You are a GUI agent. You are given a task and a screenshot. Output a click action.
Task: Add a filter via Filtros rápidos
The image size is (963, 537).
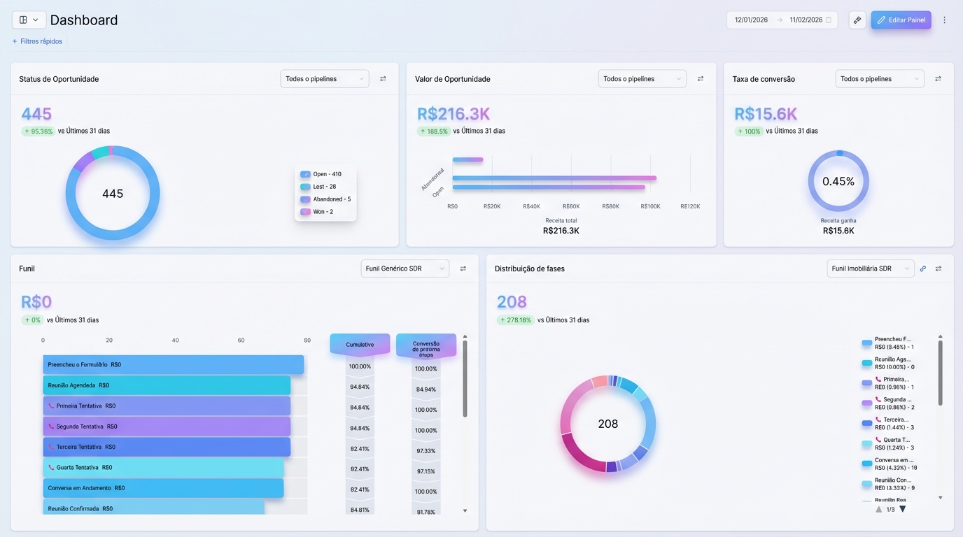pyautogui.click(x=37, y=41)
